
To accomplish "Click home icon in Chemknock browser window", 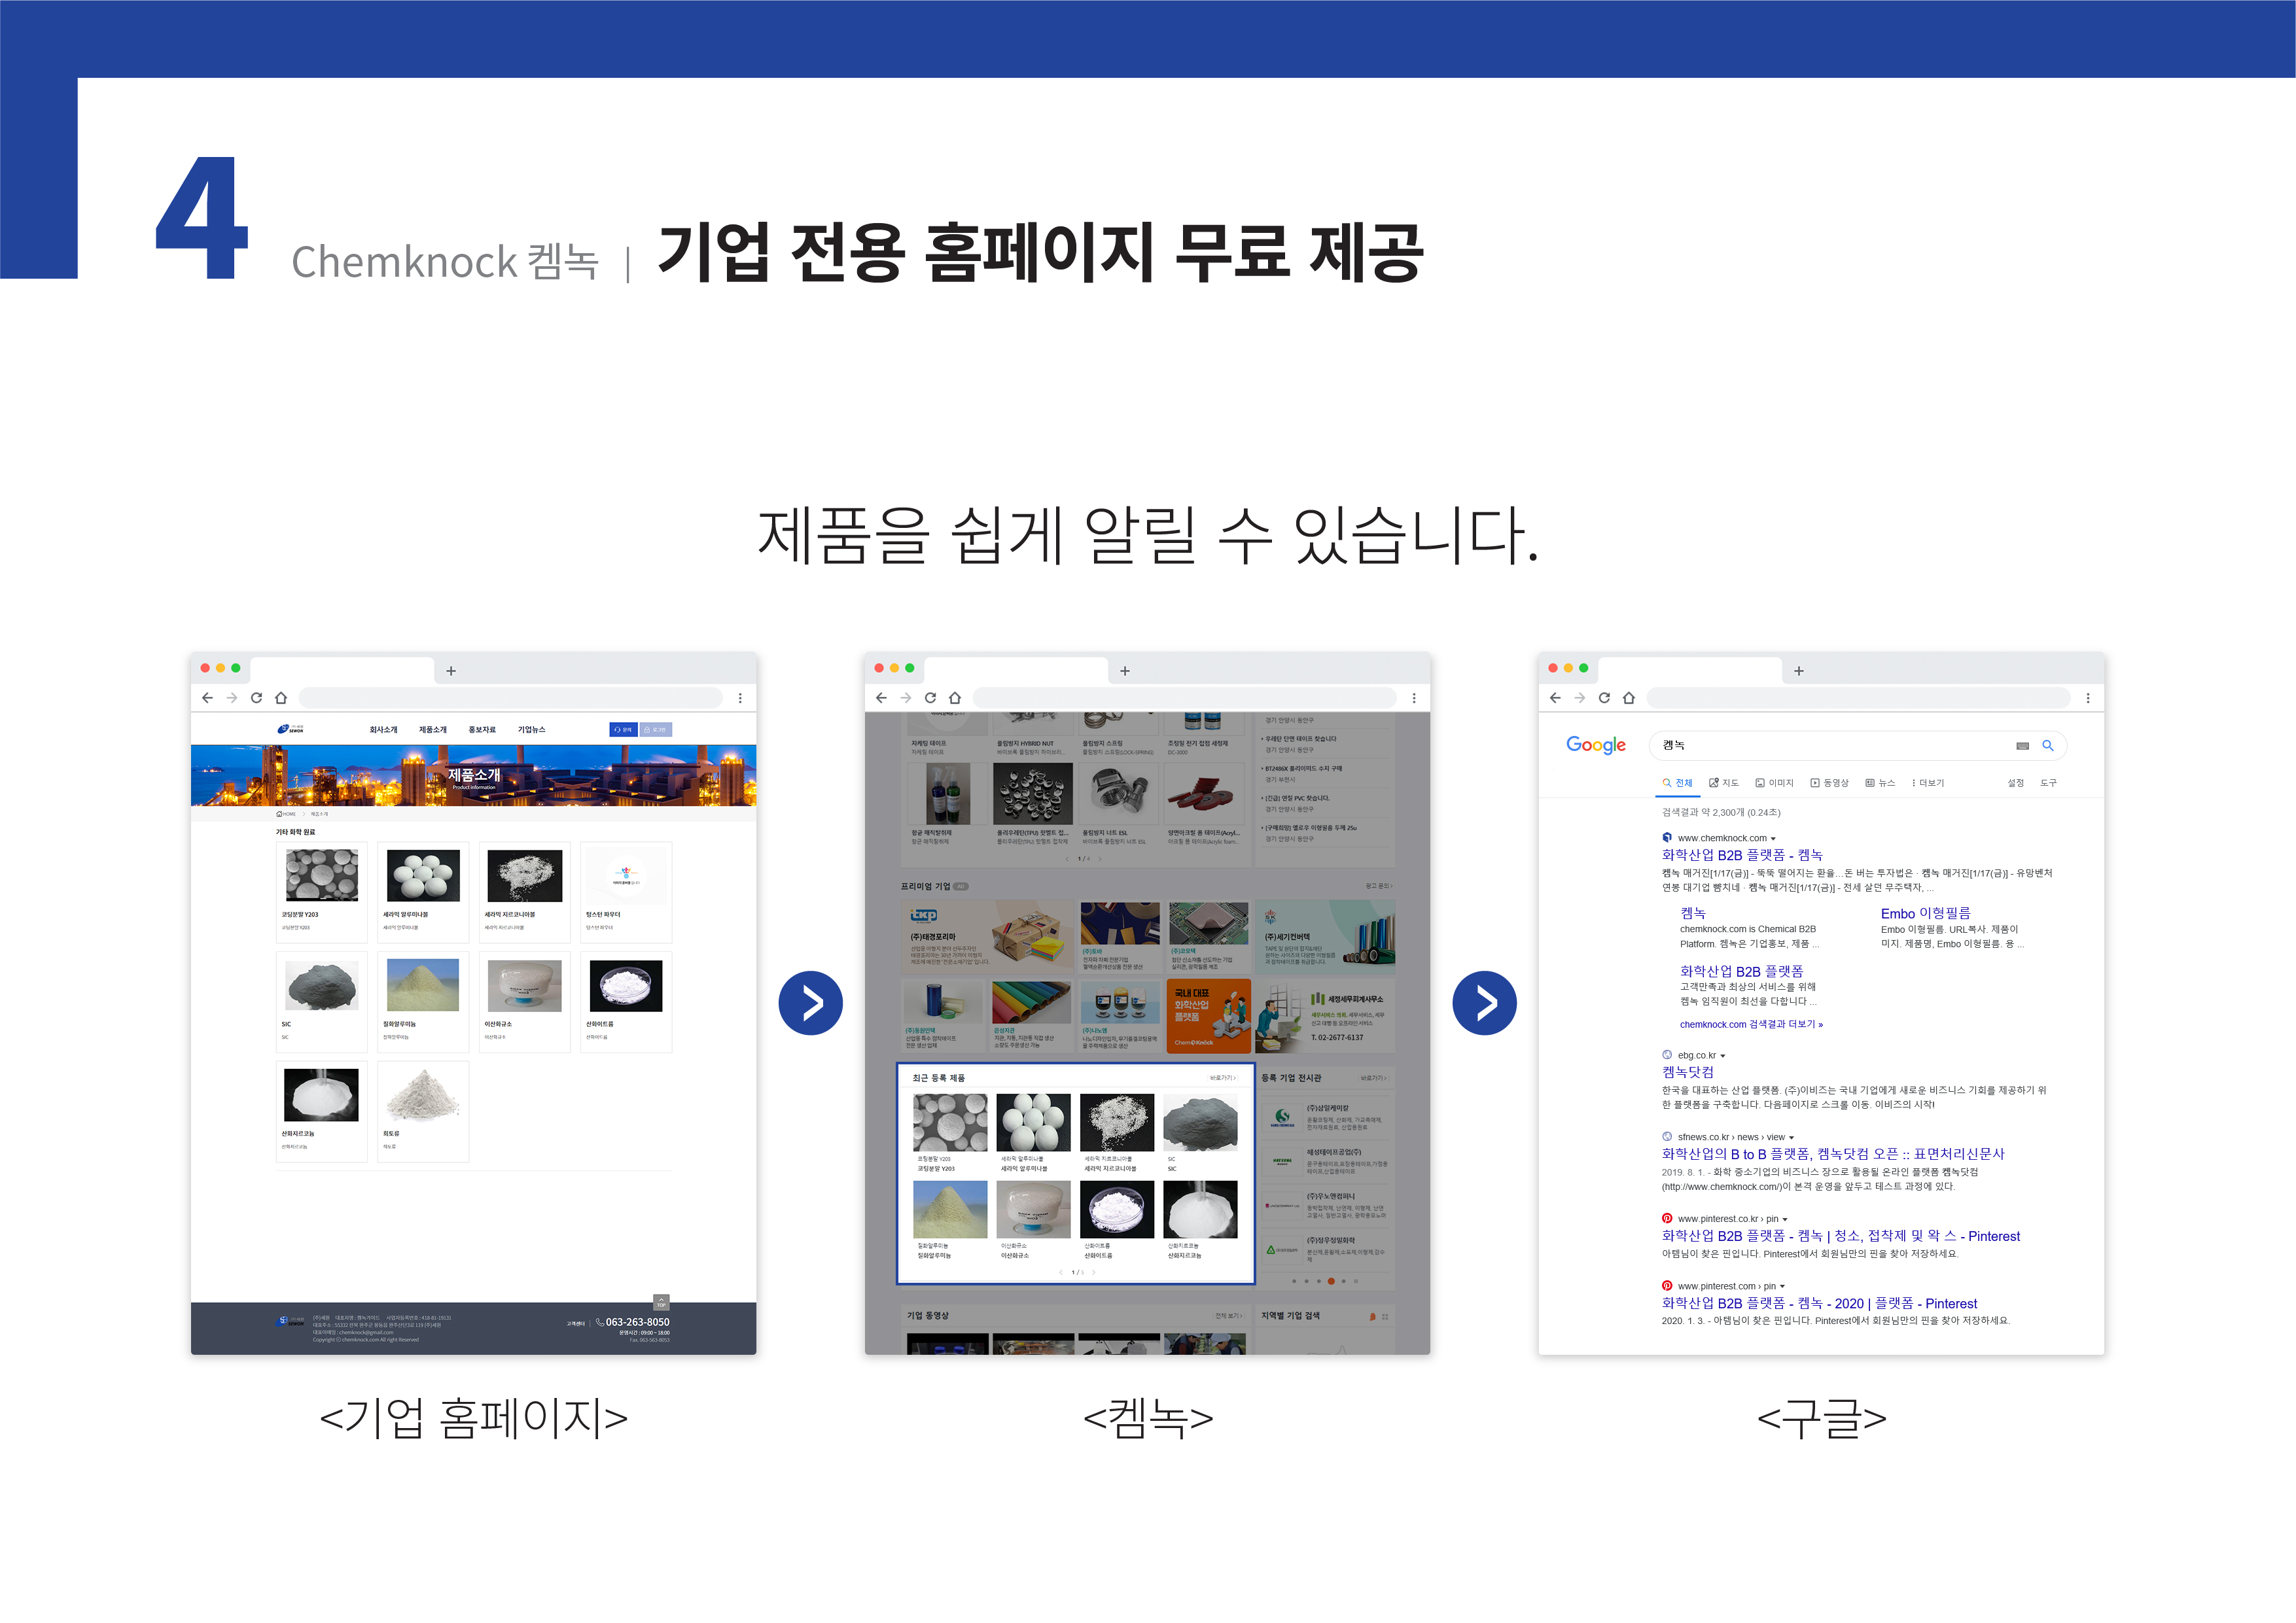I will 955,698.
